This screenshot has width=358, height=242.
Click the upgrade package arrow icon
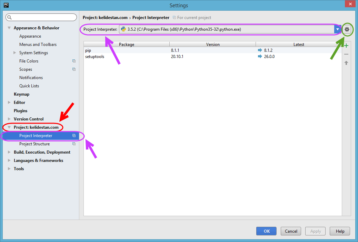point(346,63)
